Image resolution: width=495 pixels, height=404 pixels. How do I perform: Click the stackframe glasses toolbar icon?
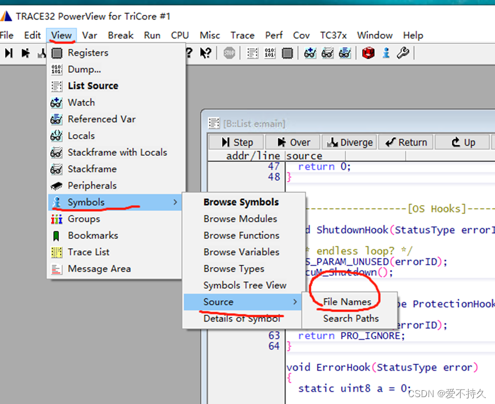[327, 53]
